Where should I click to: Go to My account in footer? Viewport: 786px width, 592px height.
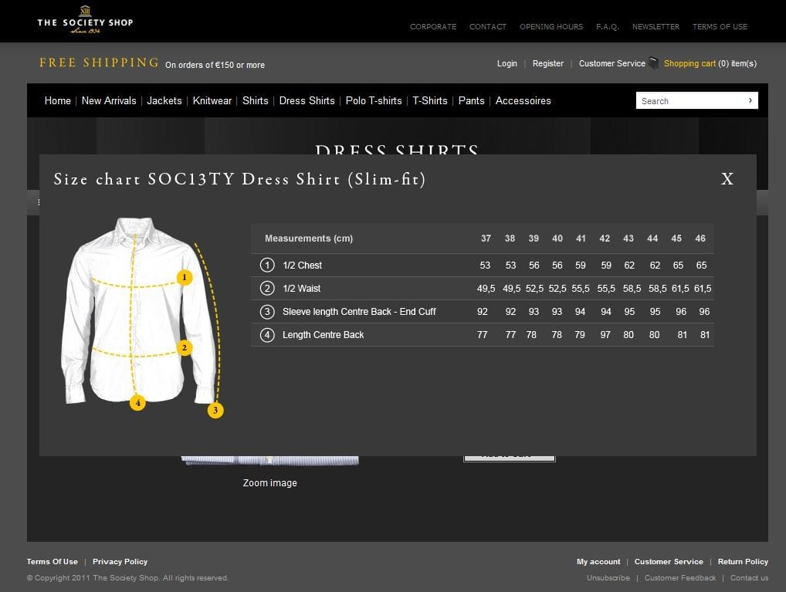point(598,561)
